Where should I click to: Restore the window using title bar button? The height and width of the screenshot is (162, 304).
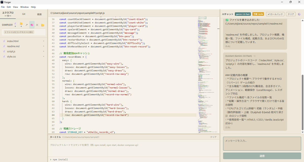(x=290, y=2)
